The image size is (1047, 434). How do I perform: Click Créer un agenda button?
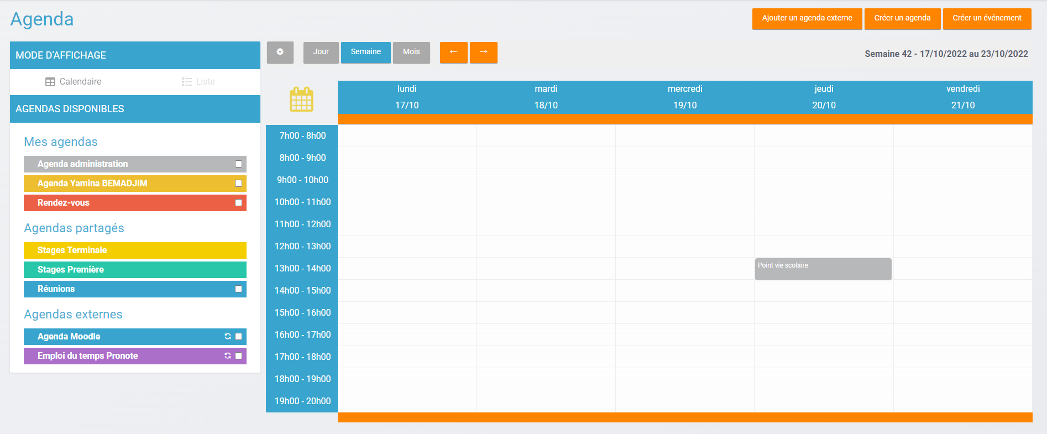(902, 19)
